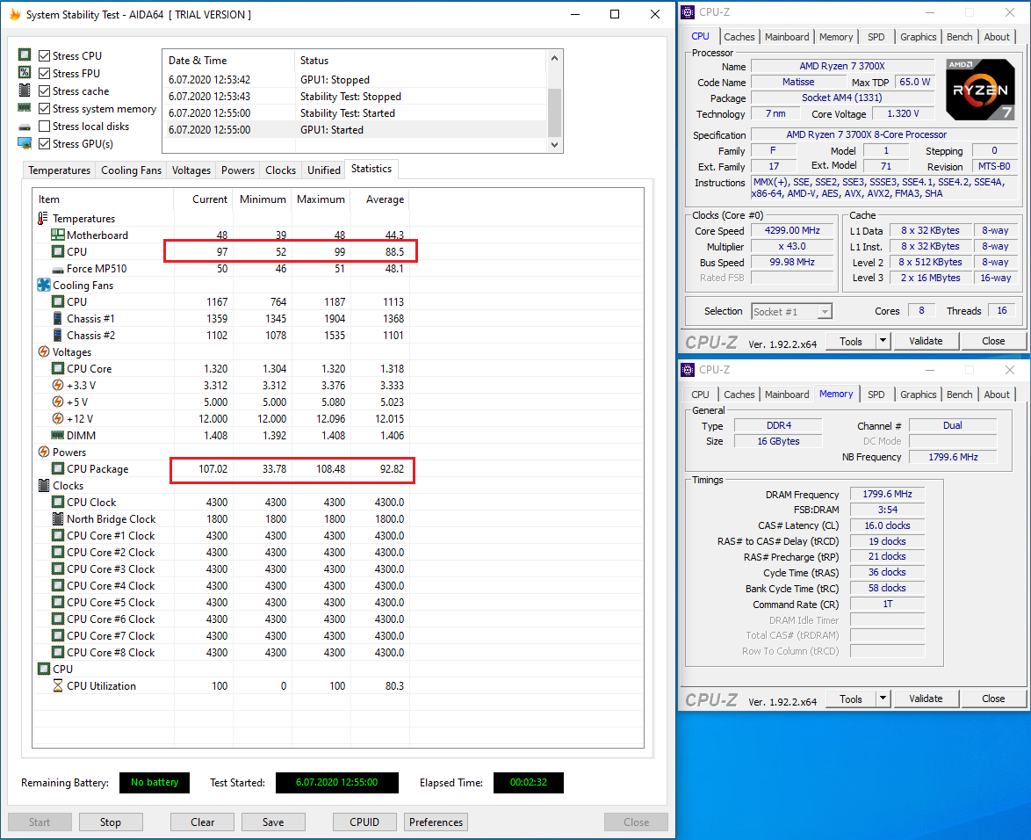Open Tools dropdown arrow in upper CPU-Z
The width and height of the screenshot is (1031, 840).
(x=883, y=342)
